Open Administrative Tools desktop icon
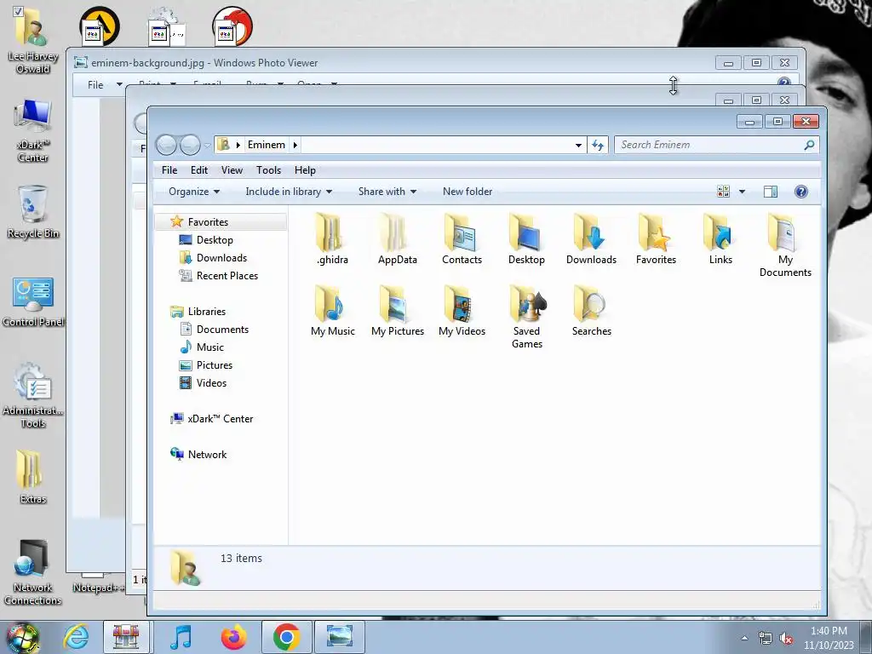The width and height of the screenshot is (872, 654). [33, 395]
